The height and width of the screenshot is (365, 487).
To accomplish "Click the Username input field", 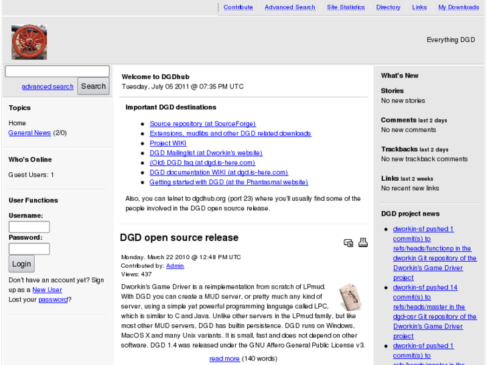I will pos(29,227).
